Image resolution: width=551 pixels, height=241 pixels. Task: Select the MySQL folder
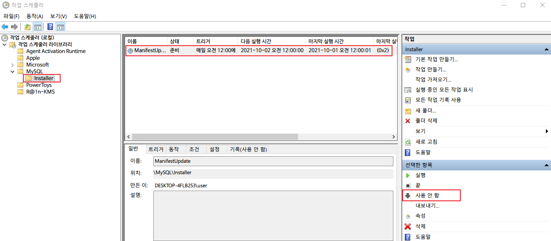pyautogui.click(x=35, y=71)
